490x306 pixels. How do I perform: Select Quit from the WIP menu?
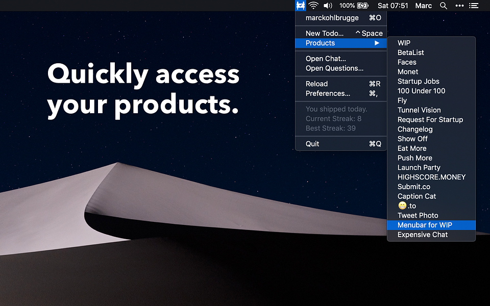[312, 143]
